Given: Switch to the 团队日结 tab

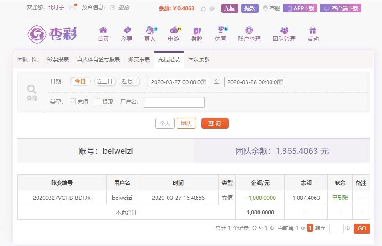Looking at the screenshot, I should [28, 60].
